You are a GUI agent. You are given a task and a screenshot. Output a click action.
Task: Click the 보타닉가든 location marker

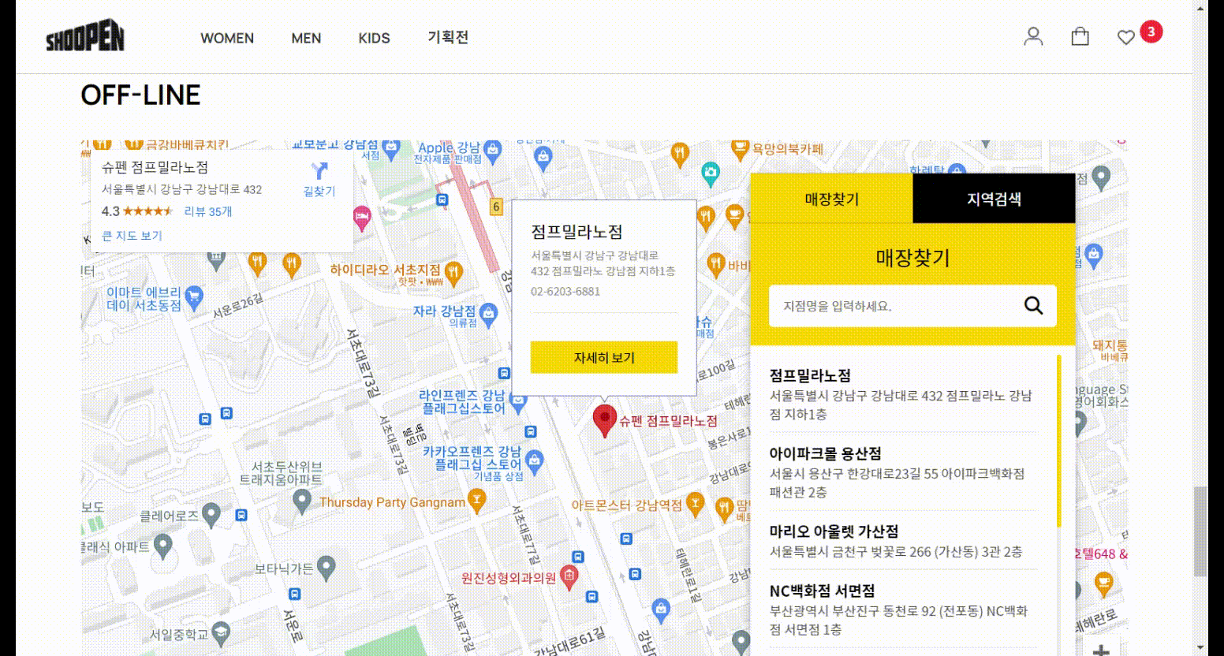(326, 567)
